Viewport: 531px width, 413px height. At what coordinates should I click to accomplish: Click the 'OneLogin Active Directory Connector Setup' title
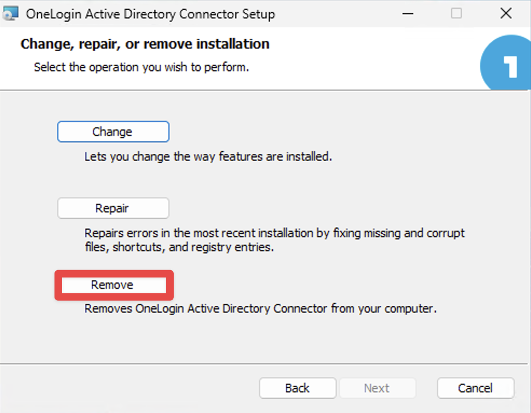(x=151, y=14)
